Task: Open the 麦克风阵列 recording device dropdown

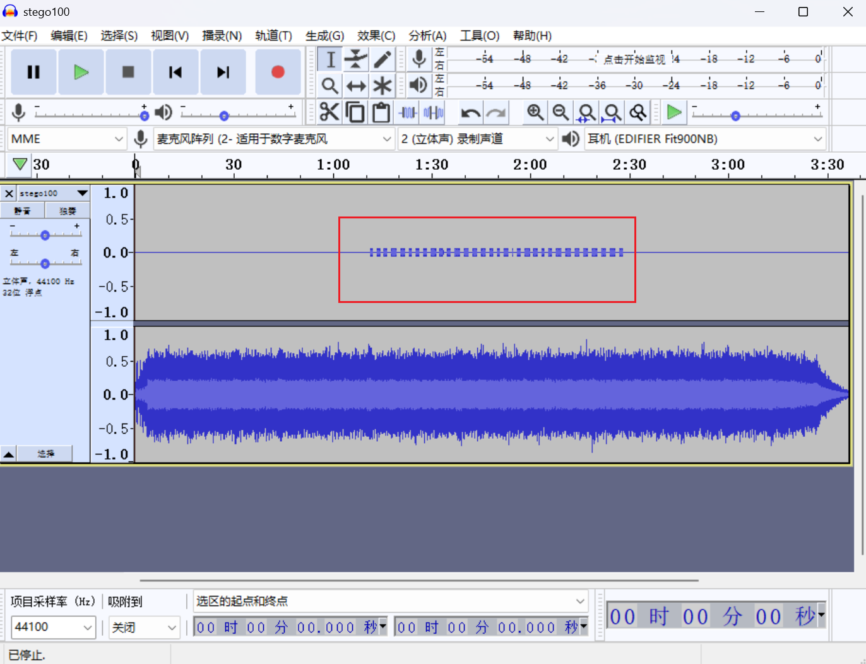Action: 274,139
